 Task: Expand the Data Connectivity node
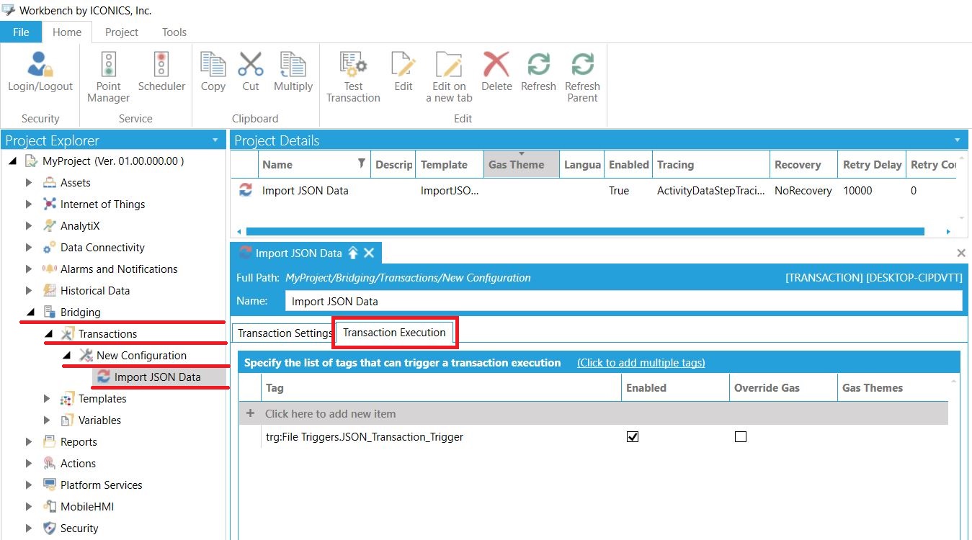(x=29, y=248)
